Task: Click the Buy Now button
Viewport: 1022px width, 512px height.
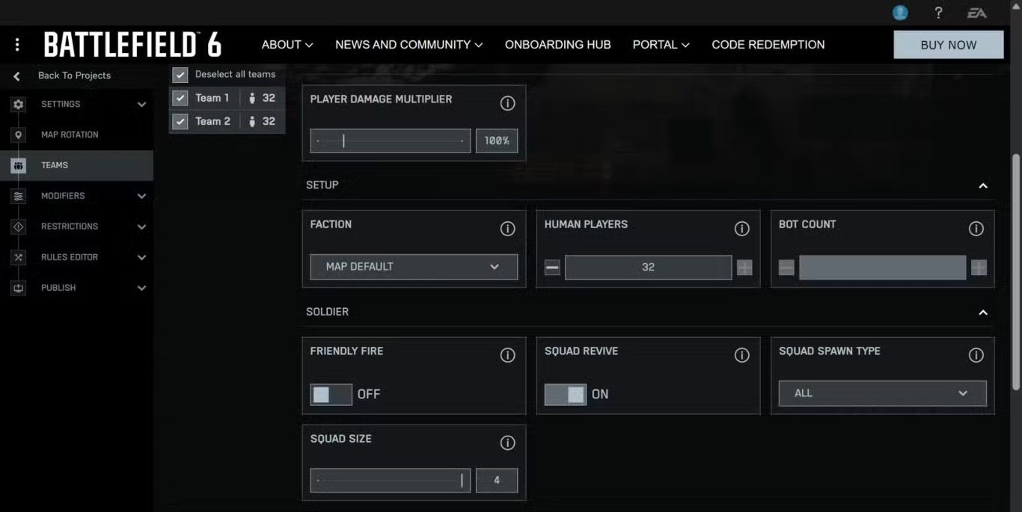Action: pos(948,45)
